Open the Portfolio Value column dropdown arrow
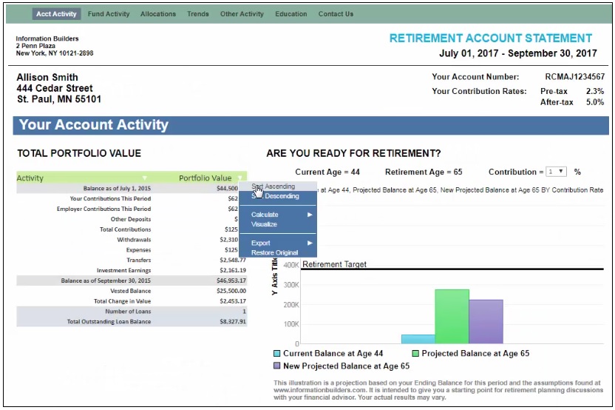This screenshot has height=410, width=615. click(239, 178)
